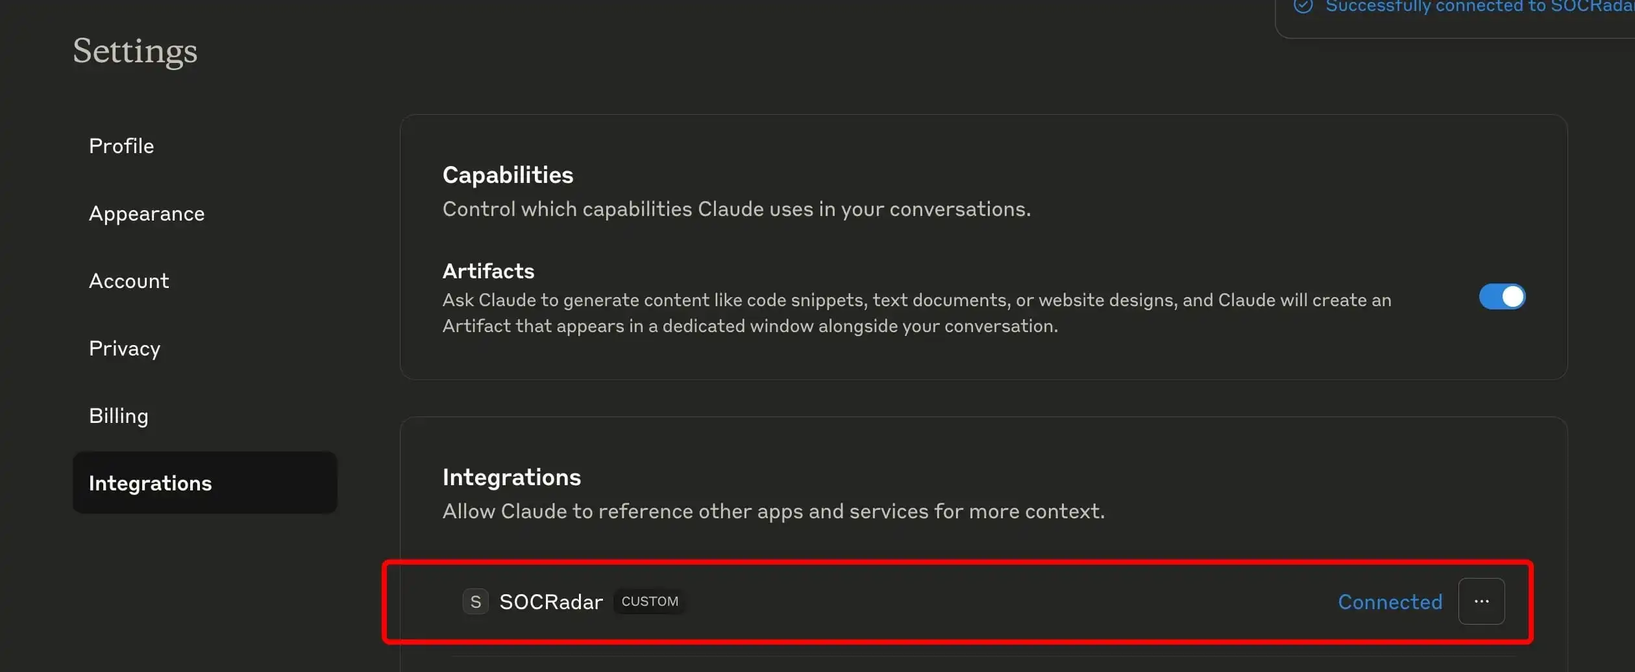Open the Profile settings section

pos(121,146)
